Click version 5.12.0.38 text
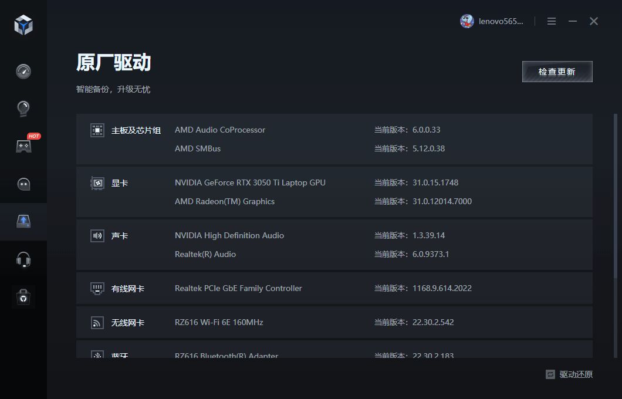 pyautogui.click(x=428, y=148)
